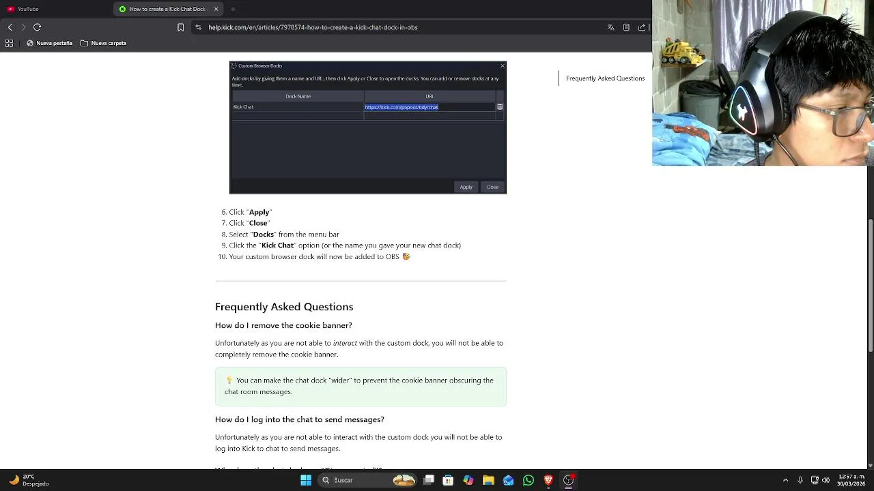874x491 pixels.
Task: Open volume control in the system tray
Action: coord(826,480)
